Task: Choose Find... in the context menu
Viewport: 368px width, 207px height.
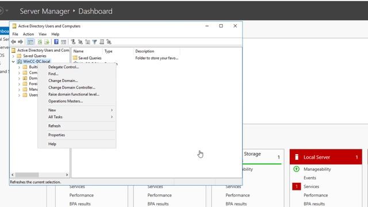Action: point(76,74)
